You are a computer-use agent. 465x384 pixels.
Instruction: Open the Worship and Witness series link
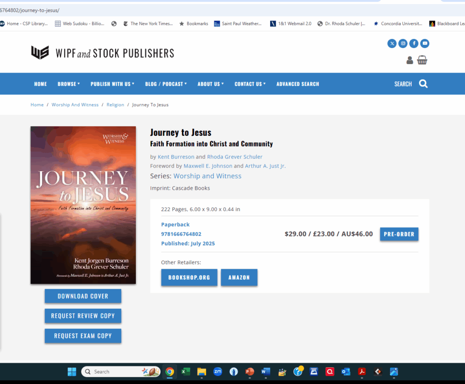click(207, 176)
